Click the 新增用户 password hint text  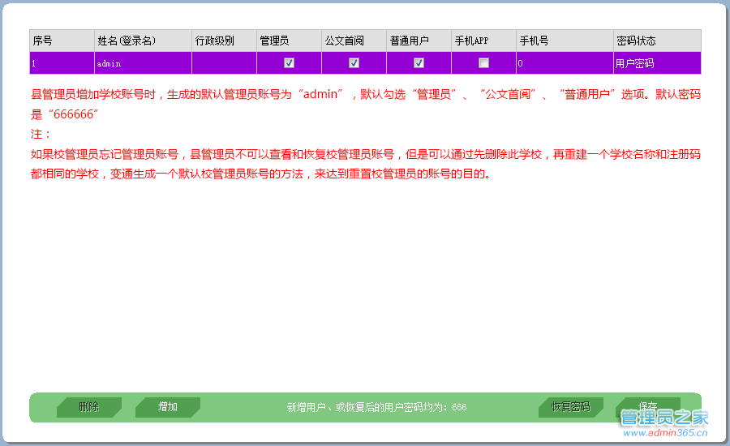[x=376, y=407]
